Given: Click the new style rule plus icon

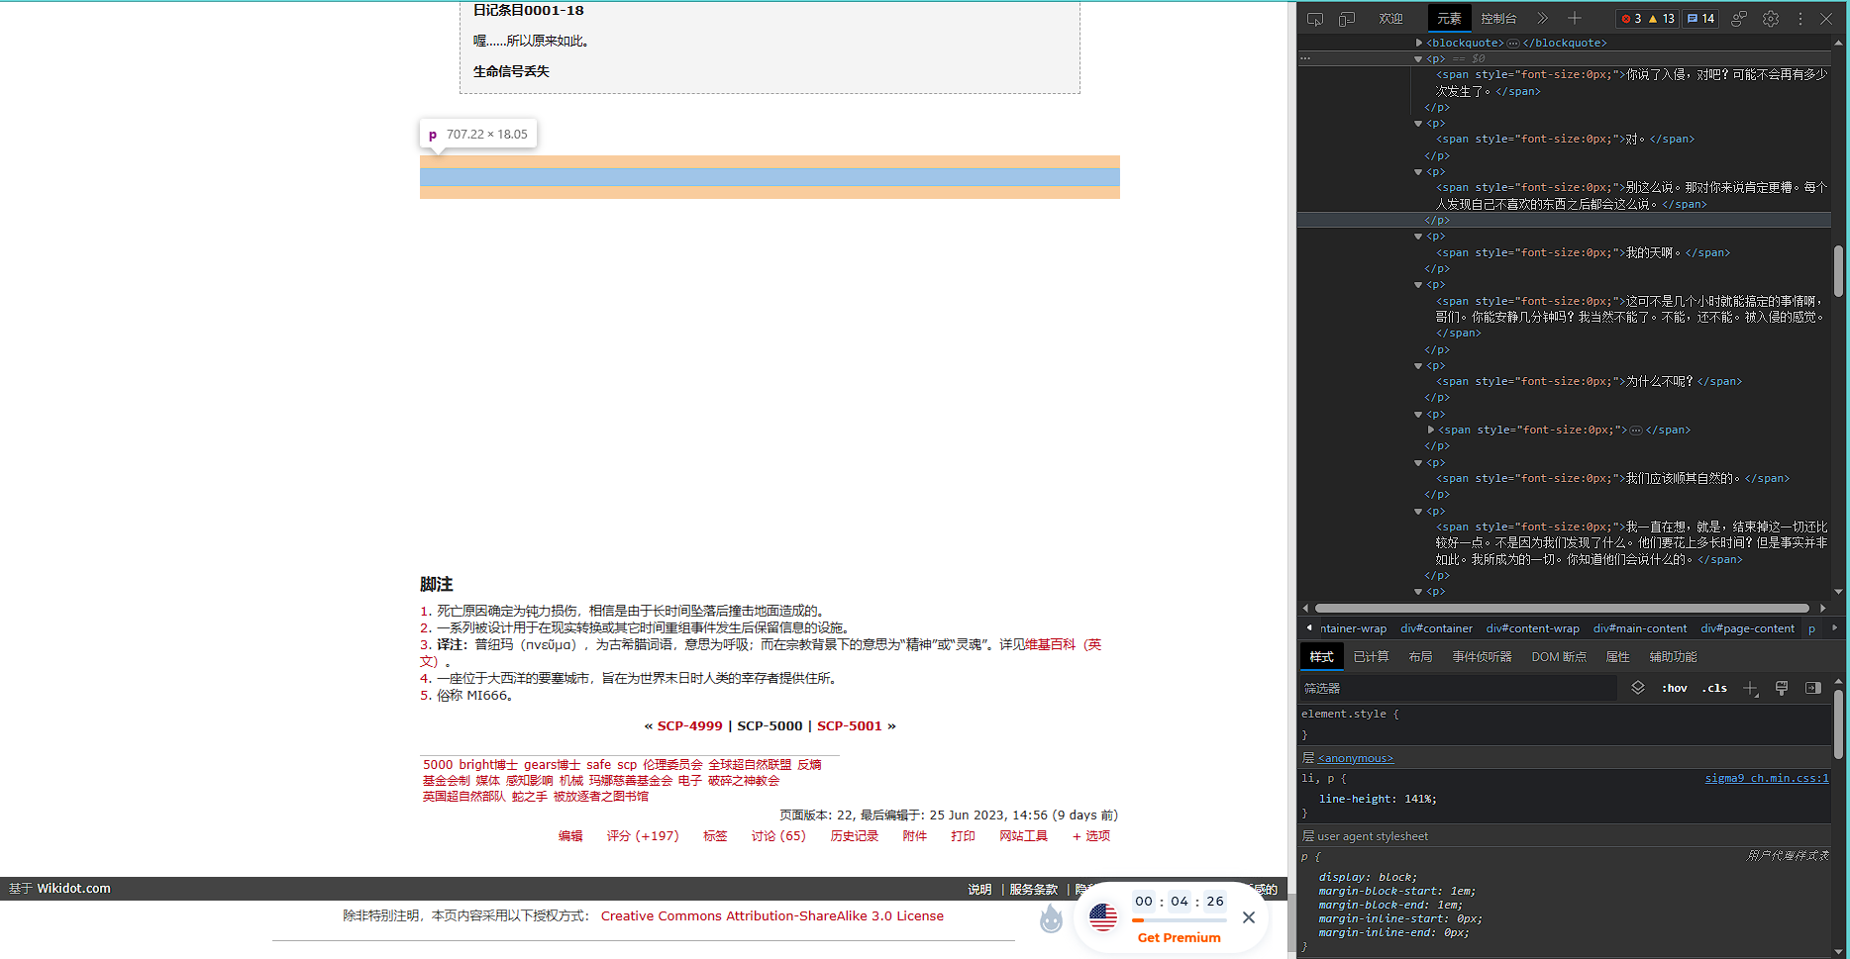Looking at the screenshot, I should pyautogui.click(x=1750, y=688).
